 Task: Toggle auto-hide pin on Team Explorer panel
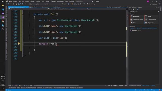[x=157, y=7]
